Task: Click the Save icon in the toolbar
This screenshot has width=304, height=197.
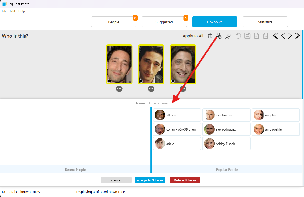Action: point(247,36)
